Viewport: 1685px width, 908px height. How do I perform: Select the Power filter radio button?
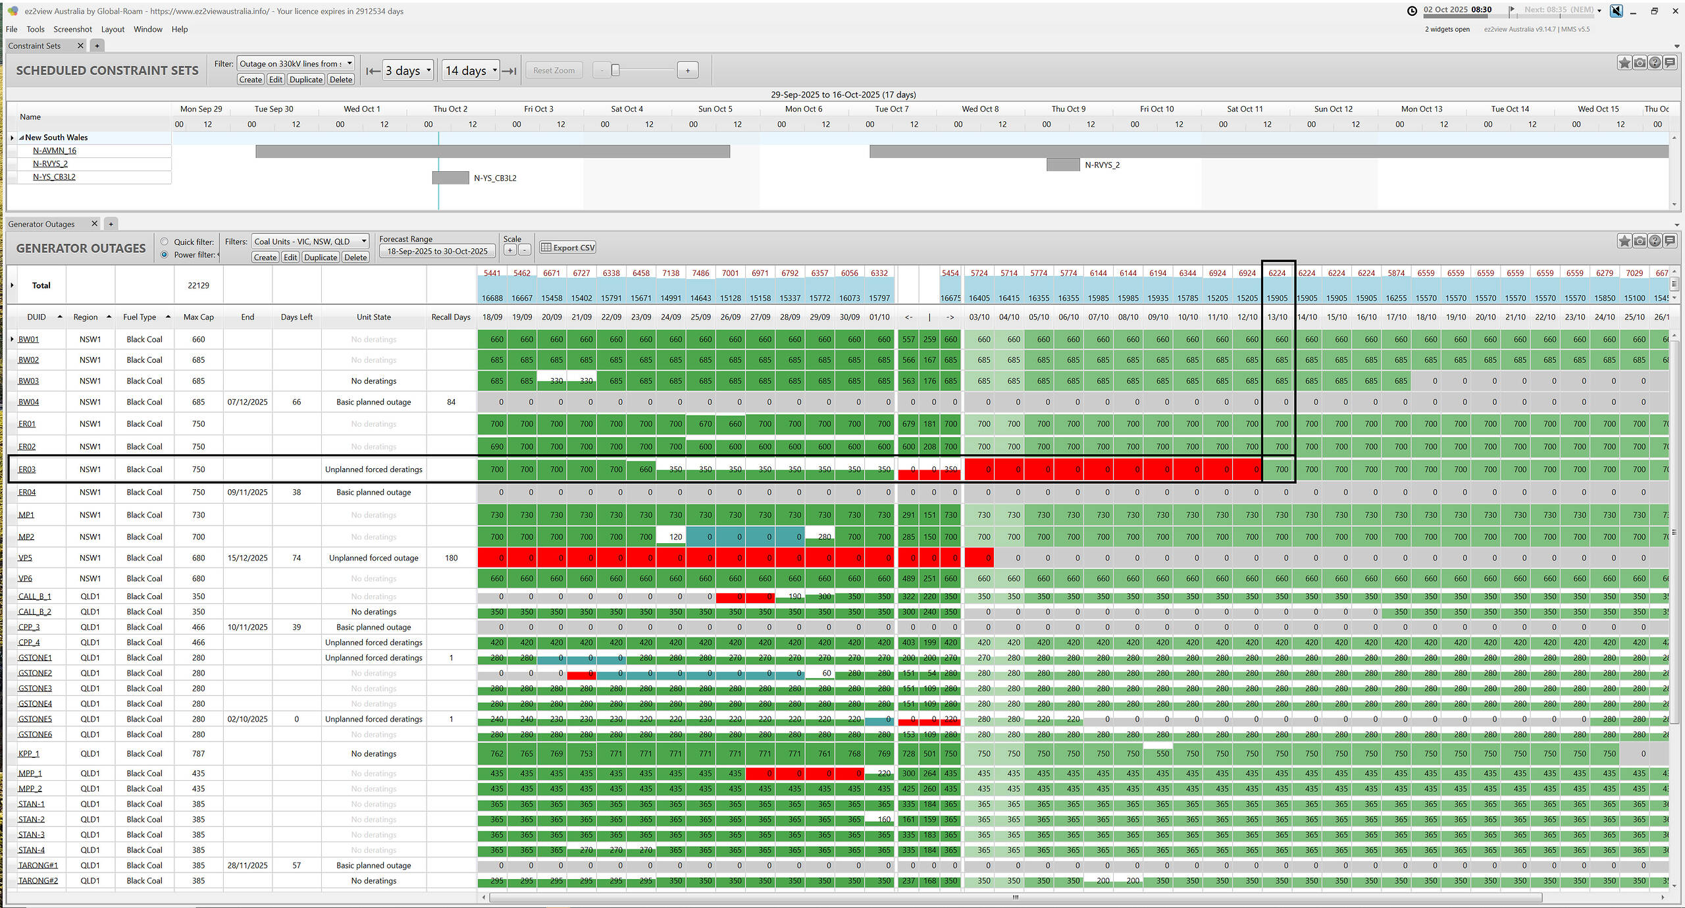pyautogui.click(x=165, y=255)
